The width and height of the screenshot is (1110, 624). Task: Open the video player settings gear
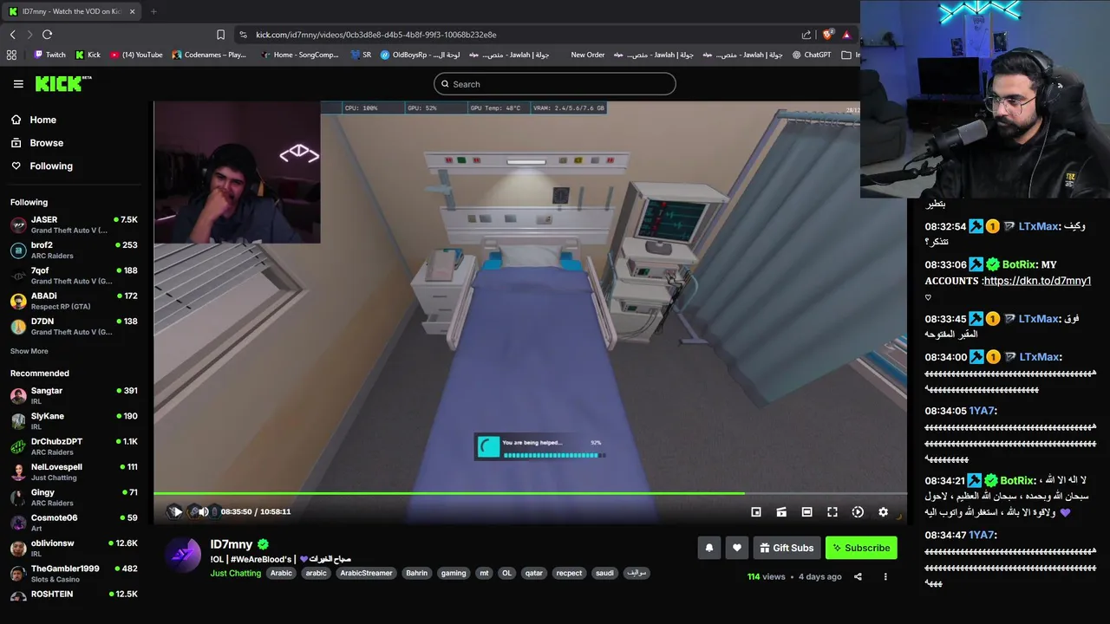(883, 512)
